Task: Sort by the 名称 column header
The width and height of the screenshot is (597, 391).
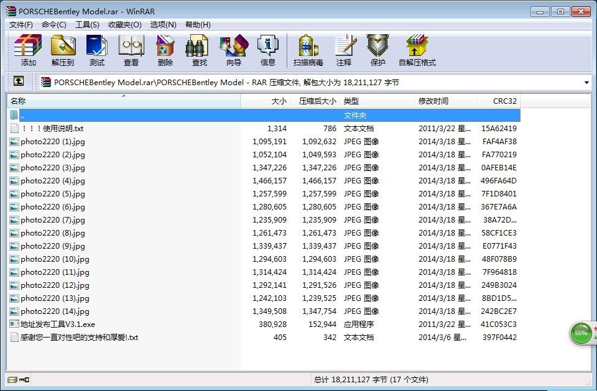Action: point(124,101)
